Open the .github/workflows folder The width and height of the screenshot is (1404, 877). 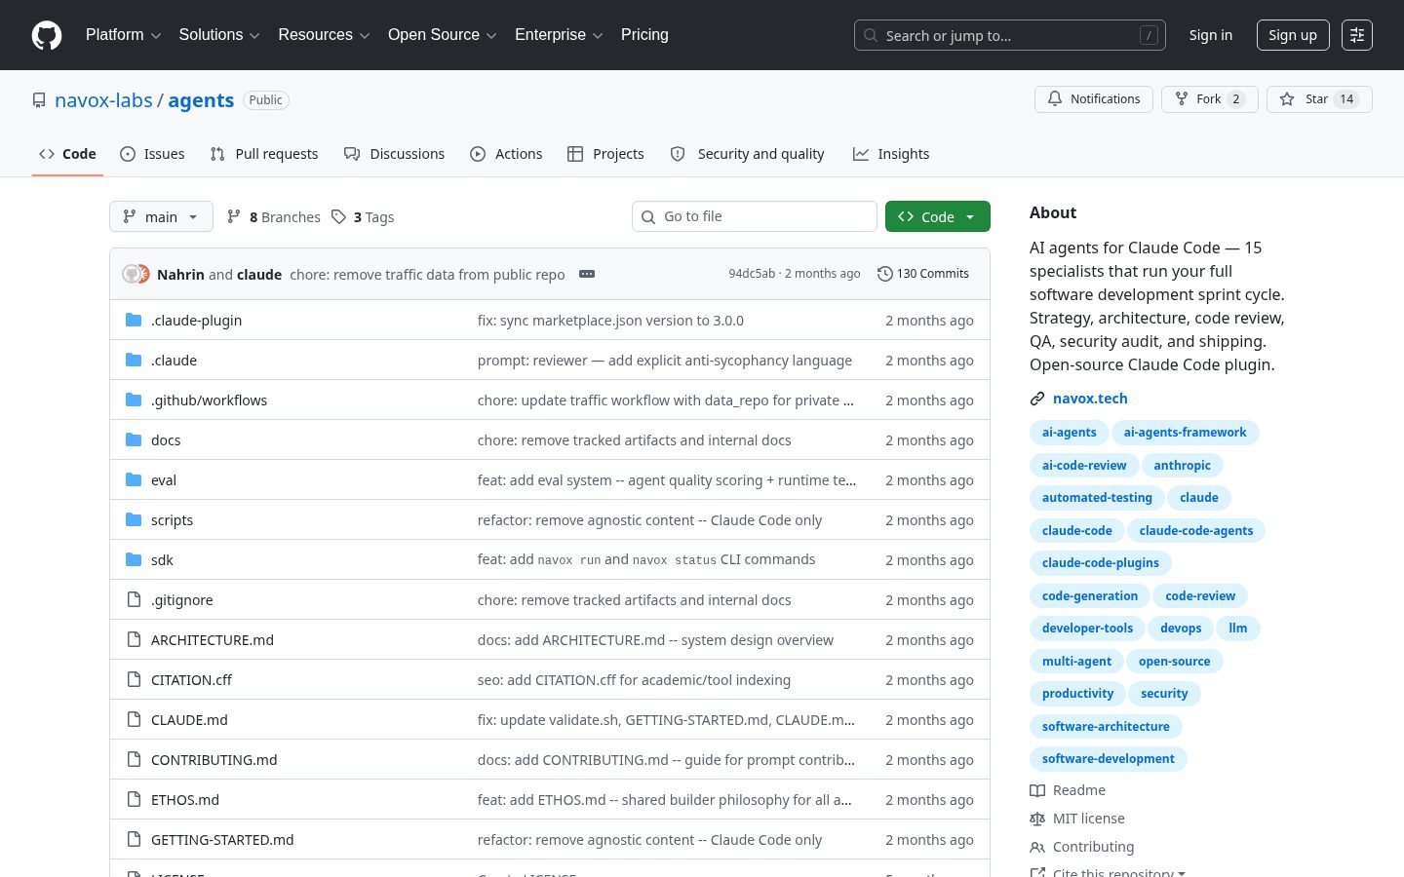point(209,400)
